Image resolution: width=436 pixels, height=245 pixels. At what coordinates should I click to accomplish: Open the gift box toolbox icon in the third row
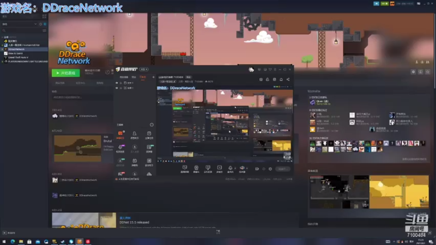pos(135,162)
